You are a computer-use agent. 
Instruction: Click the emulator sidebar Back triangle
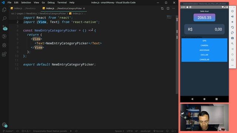click(232, 49)
